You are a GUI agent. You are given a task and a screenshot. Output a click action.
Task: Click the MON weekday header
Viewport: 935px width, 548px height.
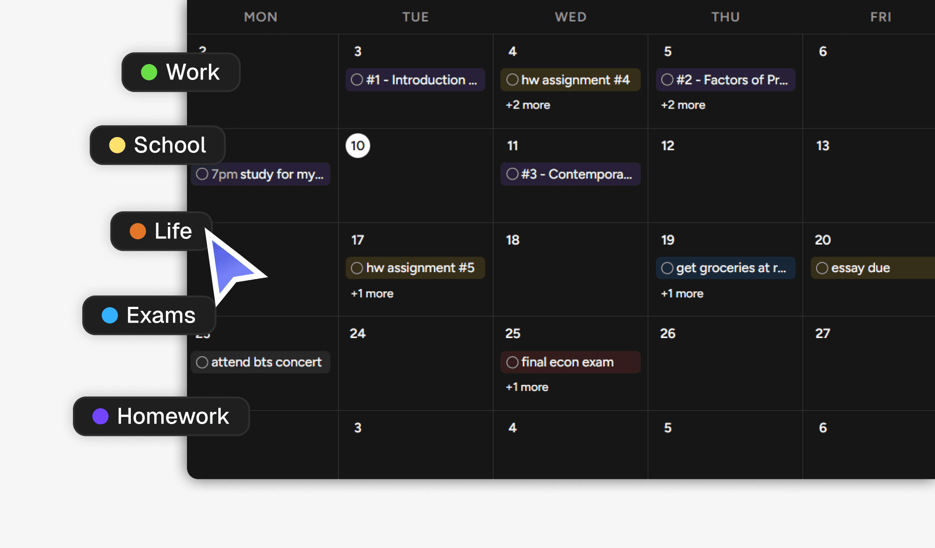[260, 17]
